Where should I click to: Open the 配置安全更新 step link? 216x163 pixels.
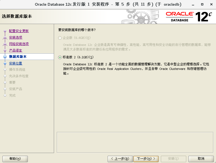coord(19,31)
